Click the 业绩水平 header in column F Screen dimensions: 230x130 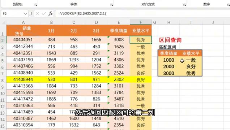(141, 31)
